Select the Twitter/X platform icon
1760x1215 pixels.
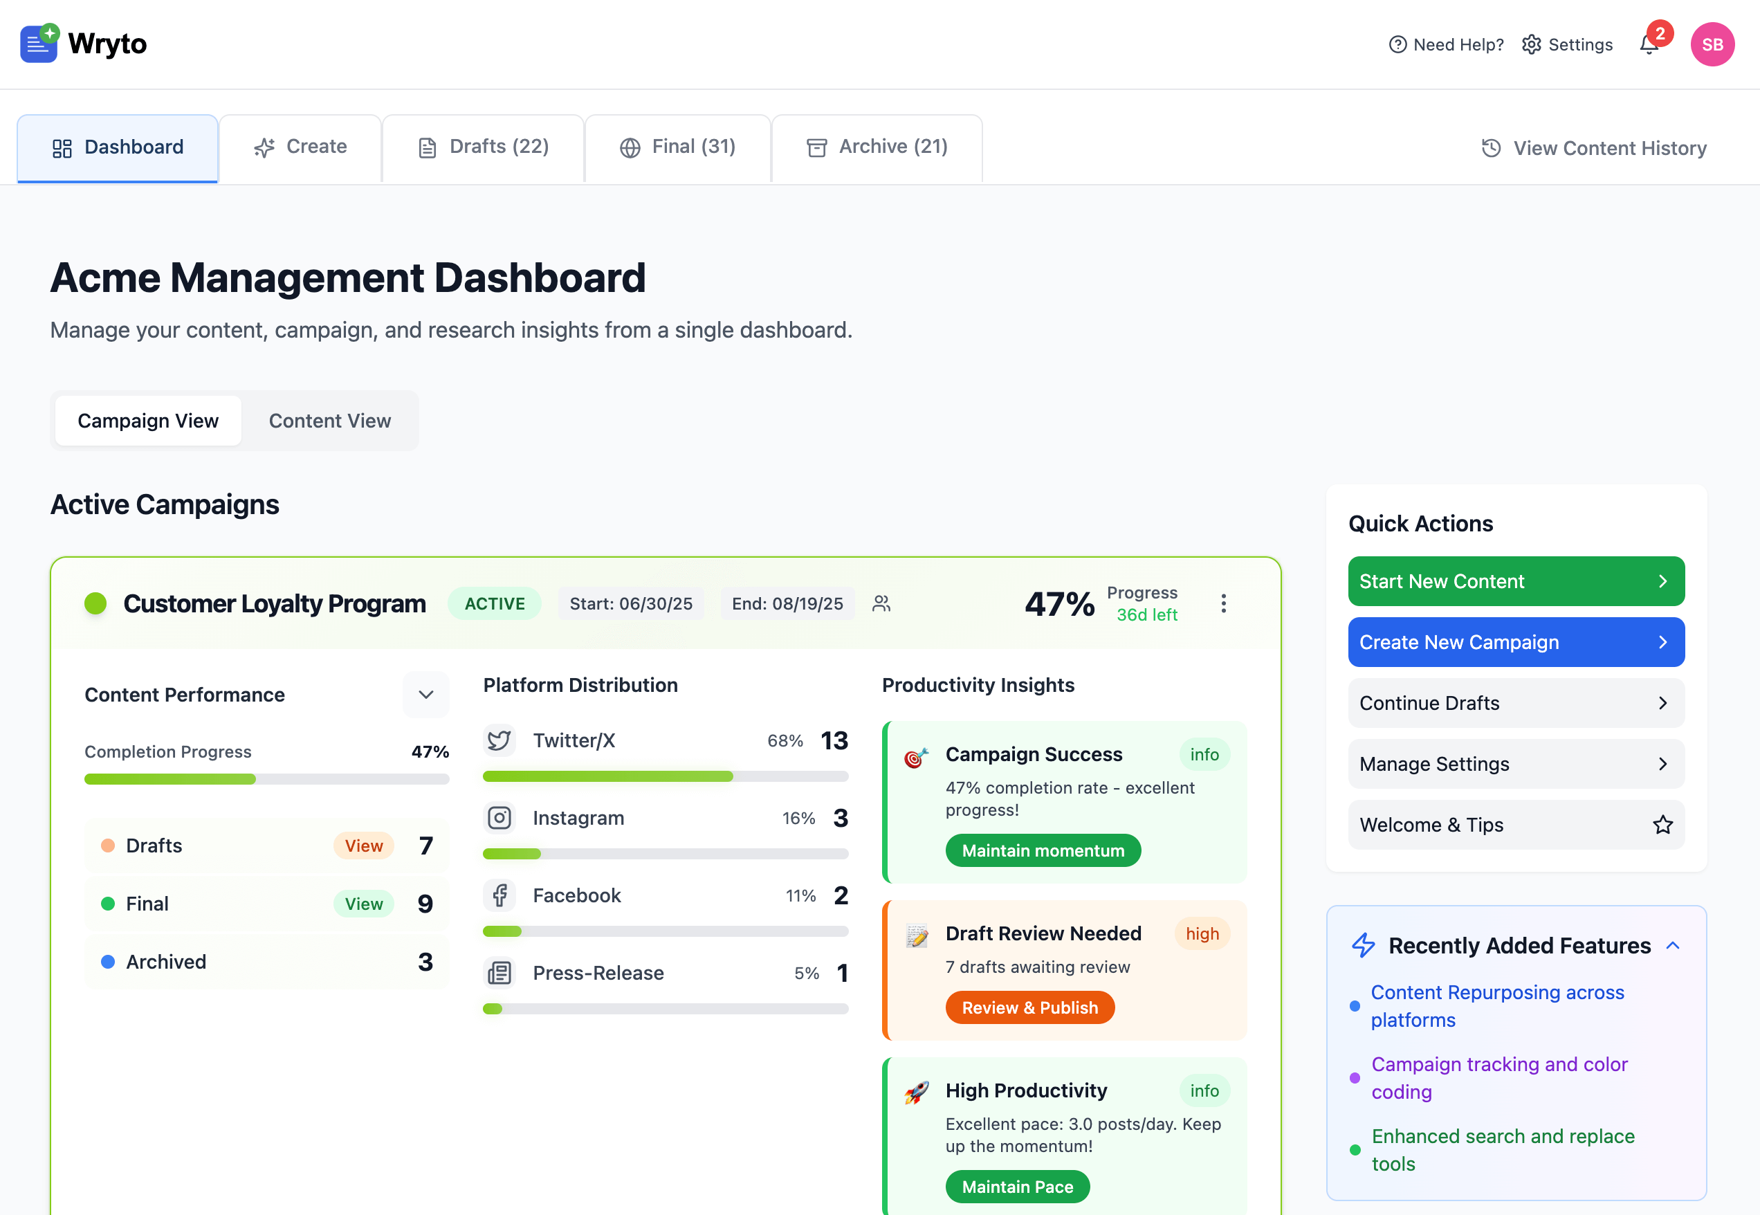pyautogui.click(x=499, y=739)
